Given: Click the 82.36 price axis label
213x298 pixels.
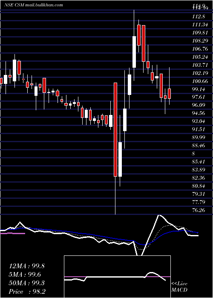Looking at the screenshot, I should coord(199,178).
